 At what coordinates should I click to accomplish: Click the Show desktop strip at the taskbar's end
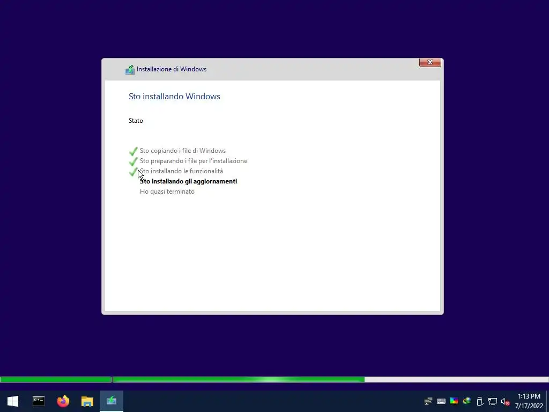(x=547, y=401)
